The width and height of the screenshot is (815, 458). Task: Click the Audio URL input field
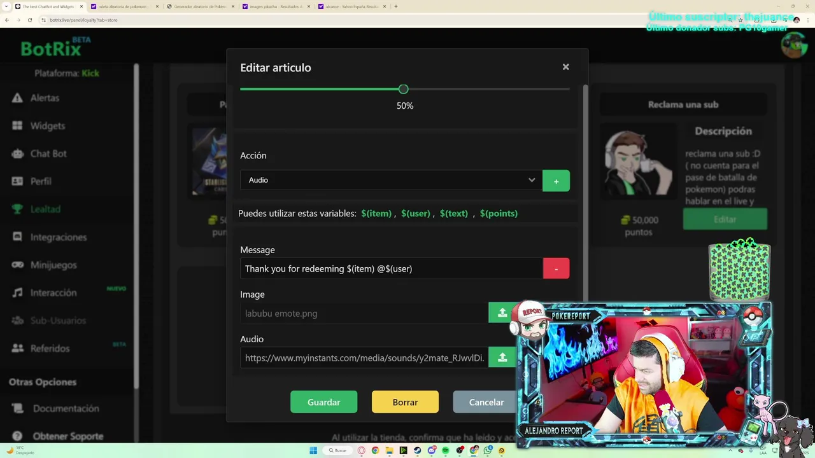364,357
